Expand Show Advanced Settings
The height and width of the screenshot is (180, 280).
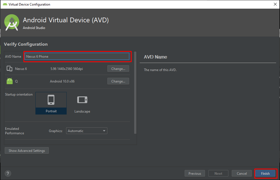(27, 150)
